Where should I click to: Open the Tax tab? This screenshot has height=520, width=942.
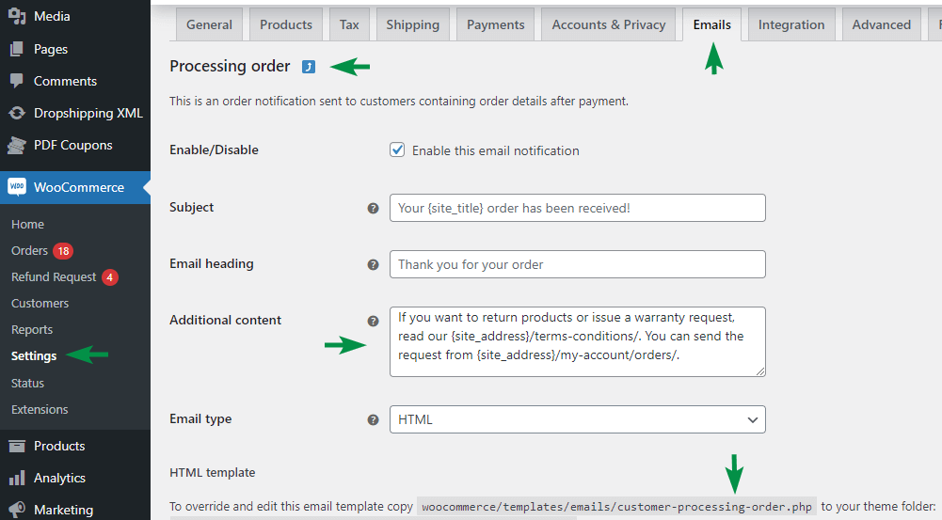click(x=349, y=24)
